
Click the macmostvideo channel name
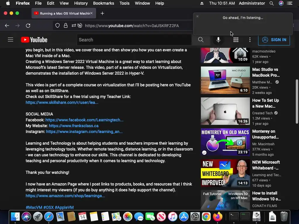tap(264, 51)
